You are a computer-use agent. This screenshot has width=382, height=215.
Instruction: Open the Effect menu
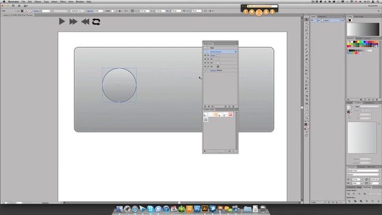pyautogui.click(x=63, y=2)
